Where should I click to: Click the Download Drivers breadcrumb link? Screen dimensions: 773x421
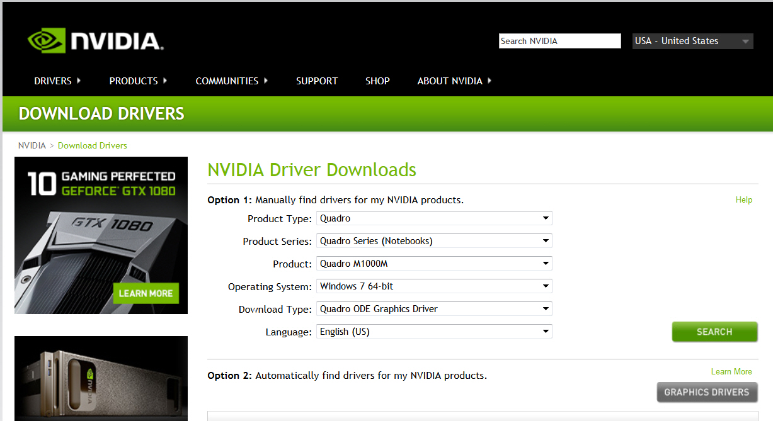pyautogui.click(x=93, y=145)
